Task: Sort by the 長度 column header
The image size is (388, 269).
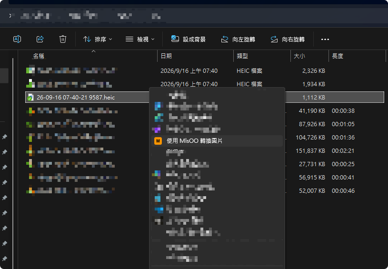Action: pos(338,56)
